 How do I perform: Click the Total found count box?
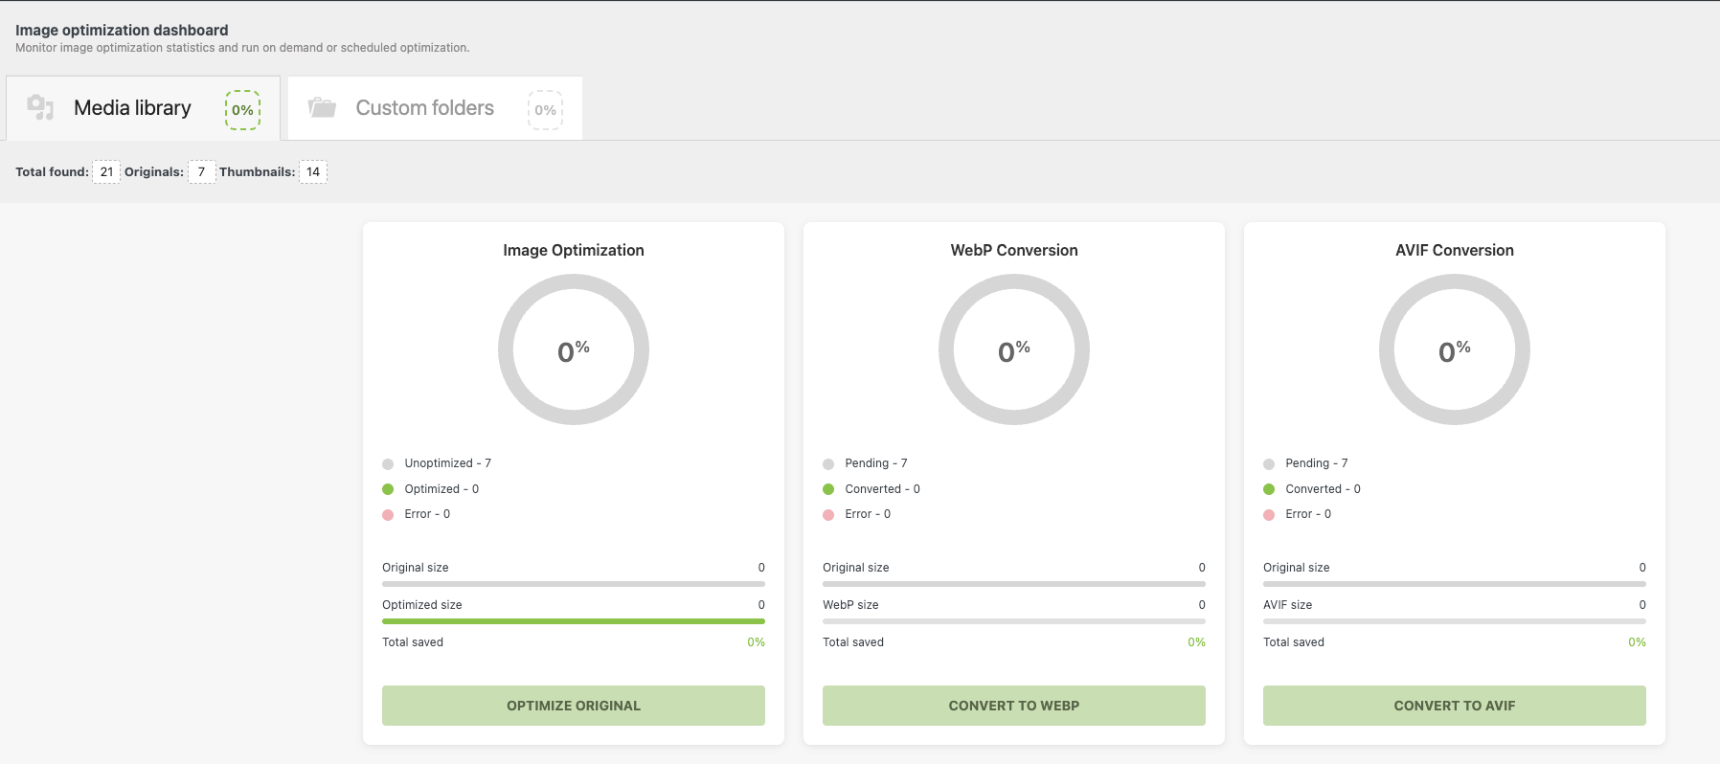(x=106, y=172)
